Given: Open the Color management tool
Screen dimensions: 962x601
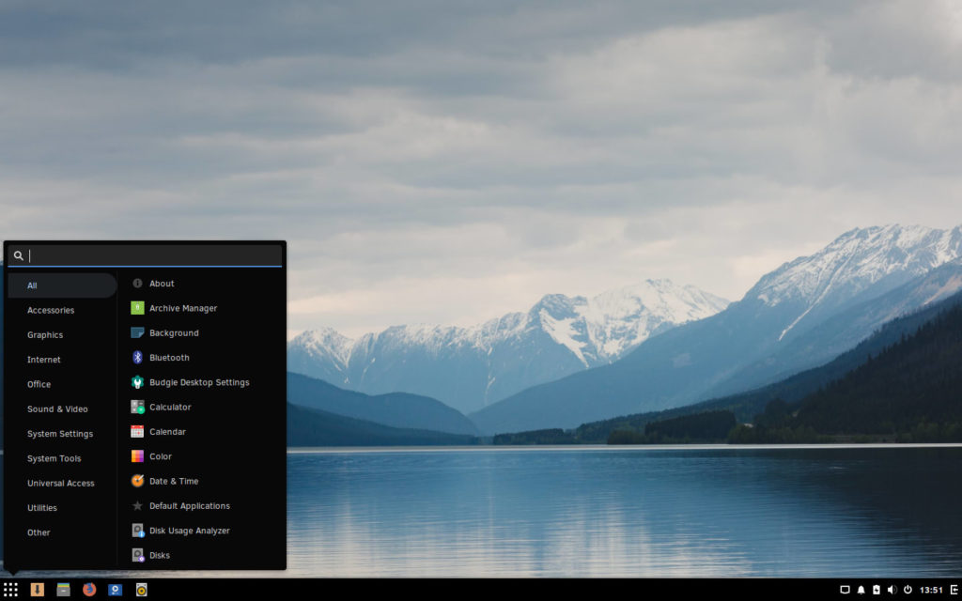Looking at the screenshot, I should 160,455.
